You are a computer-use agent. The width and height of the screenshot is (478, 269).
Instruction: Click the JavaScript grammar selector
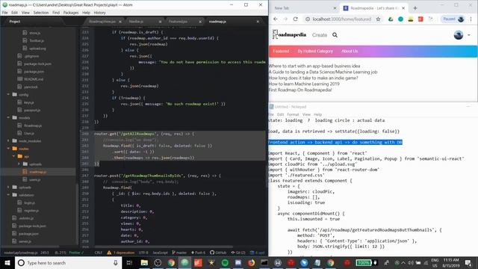click(161, 253)
